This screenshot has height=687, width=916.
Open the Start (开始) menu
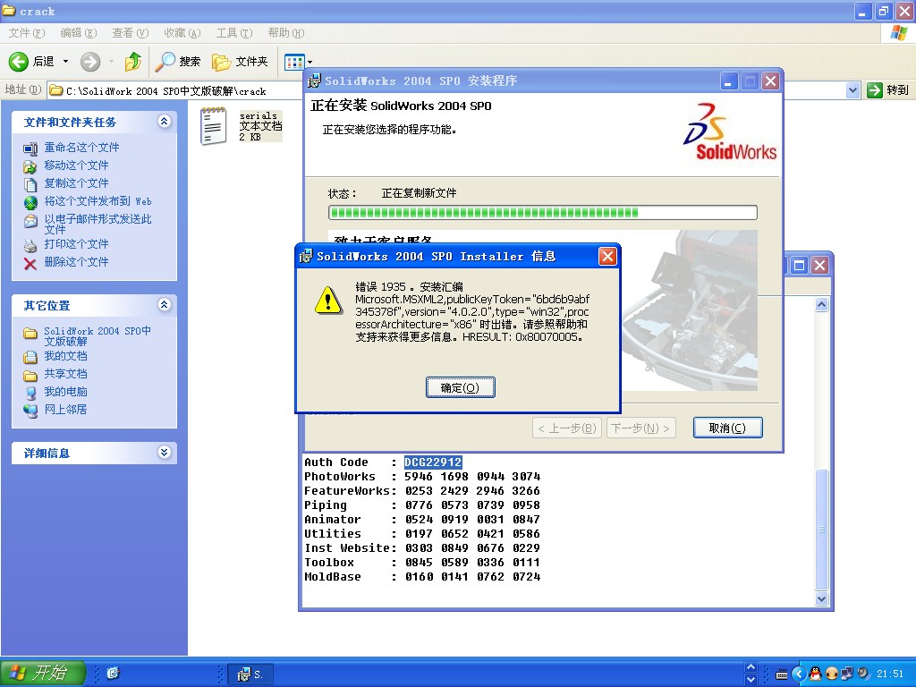(x=43, y=674)
